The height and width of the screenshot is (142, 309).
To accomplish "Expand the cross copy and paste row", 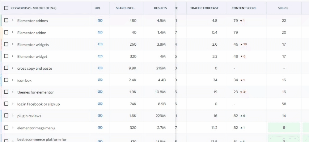I will pos(13,68).
